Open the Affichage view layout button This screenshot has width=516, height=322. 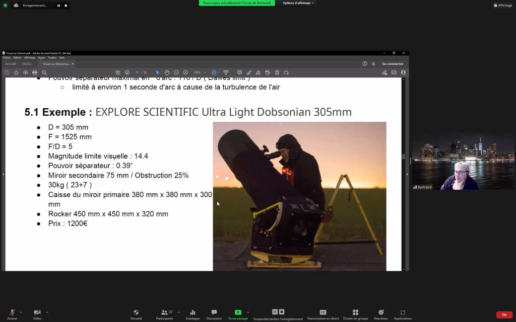(x=503, y=5)
